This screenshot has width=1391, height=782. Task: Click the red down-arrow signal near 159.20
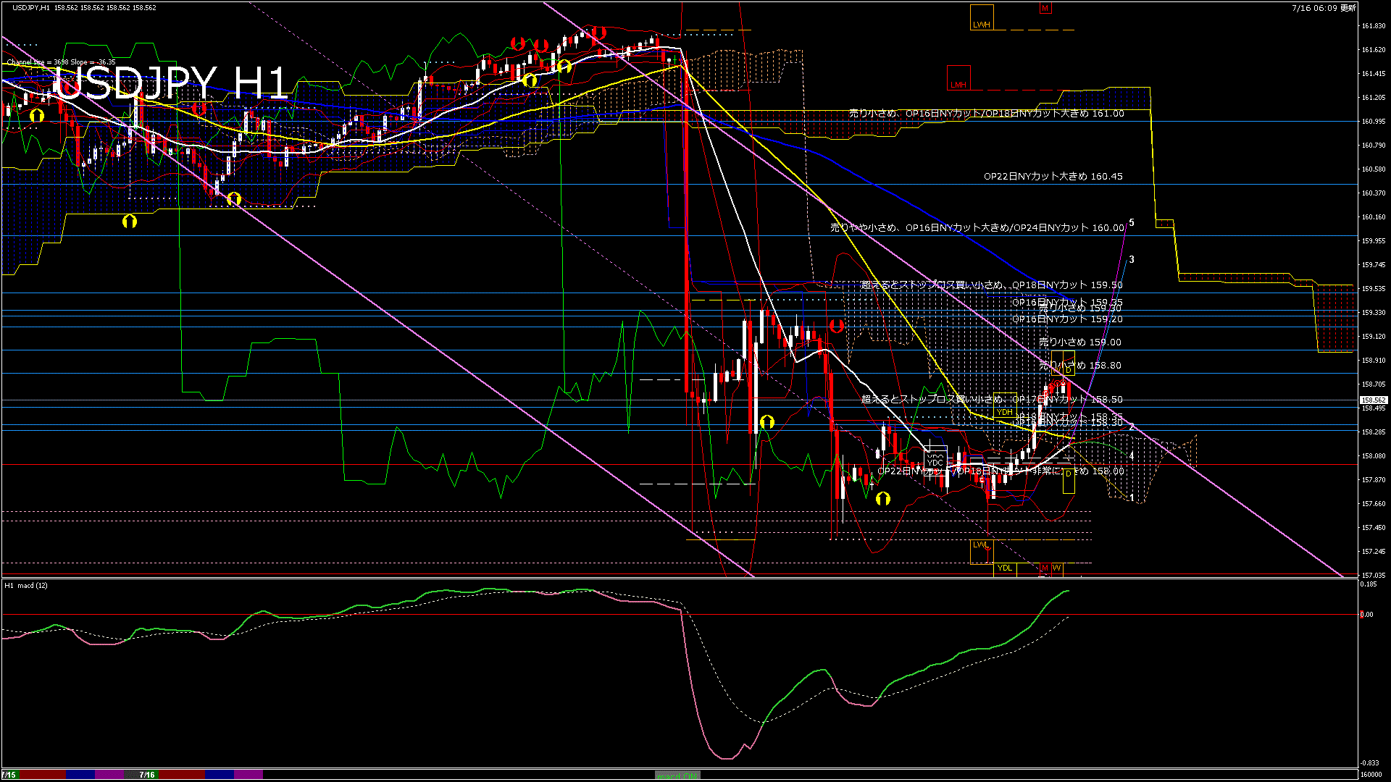point(837,327)
